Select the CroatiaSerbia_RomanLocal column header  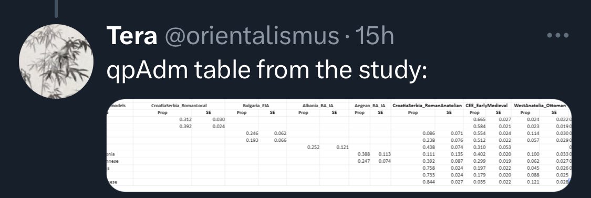[179, 106]
